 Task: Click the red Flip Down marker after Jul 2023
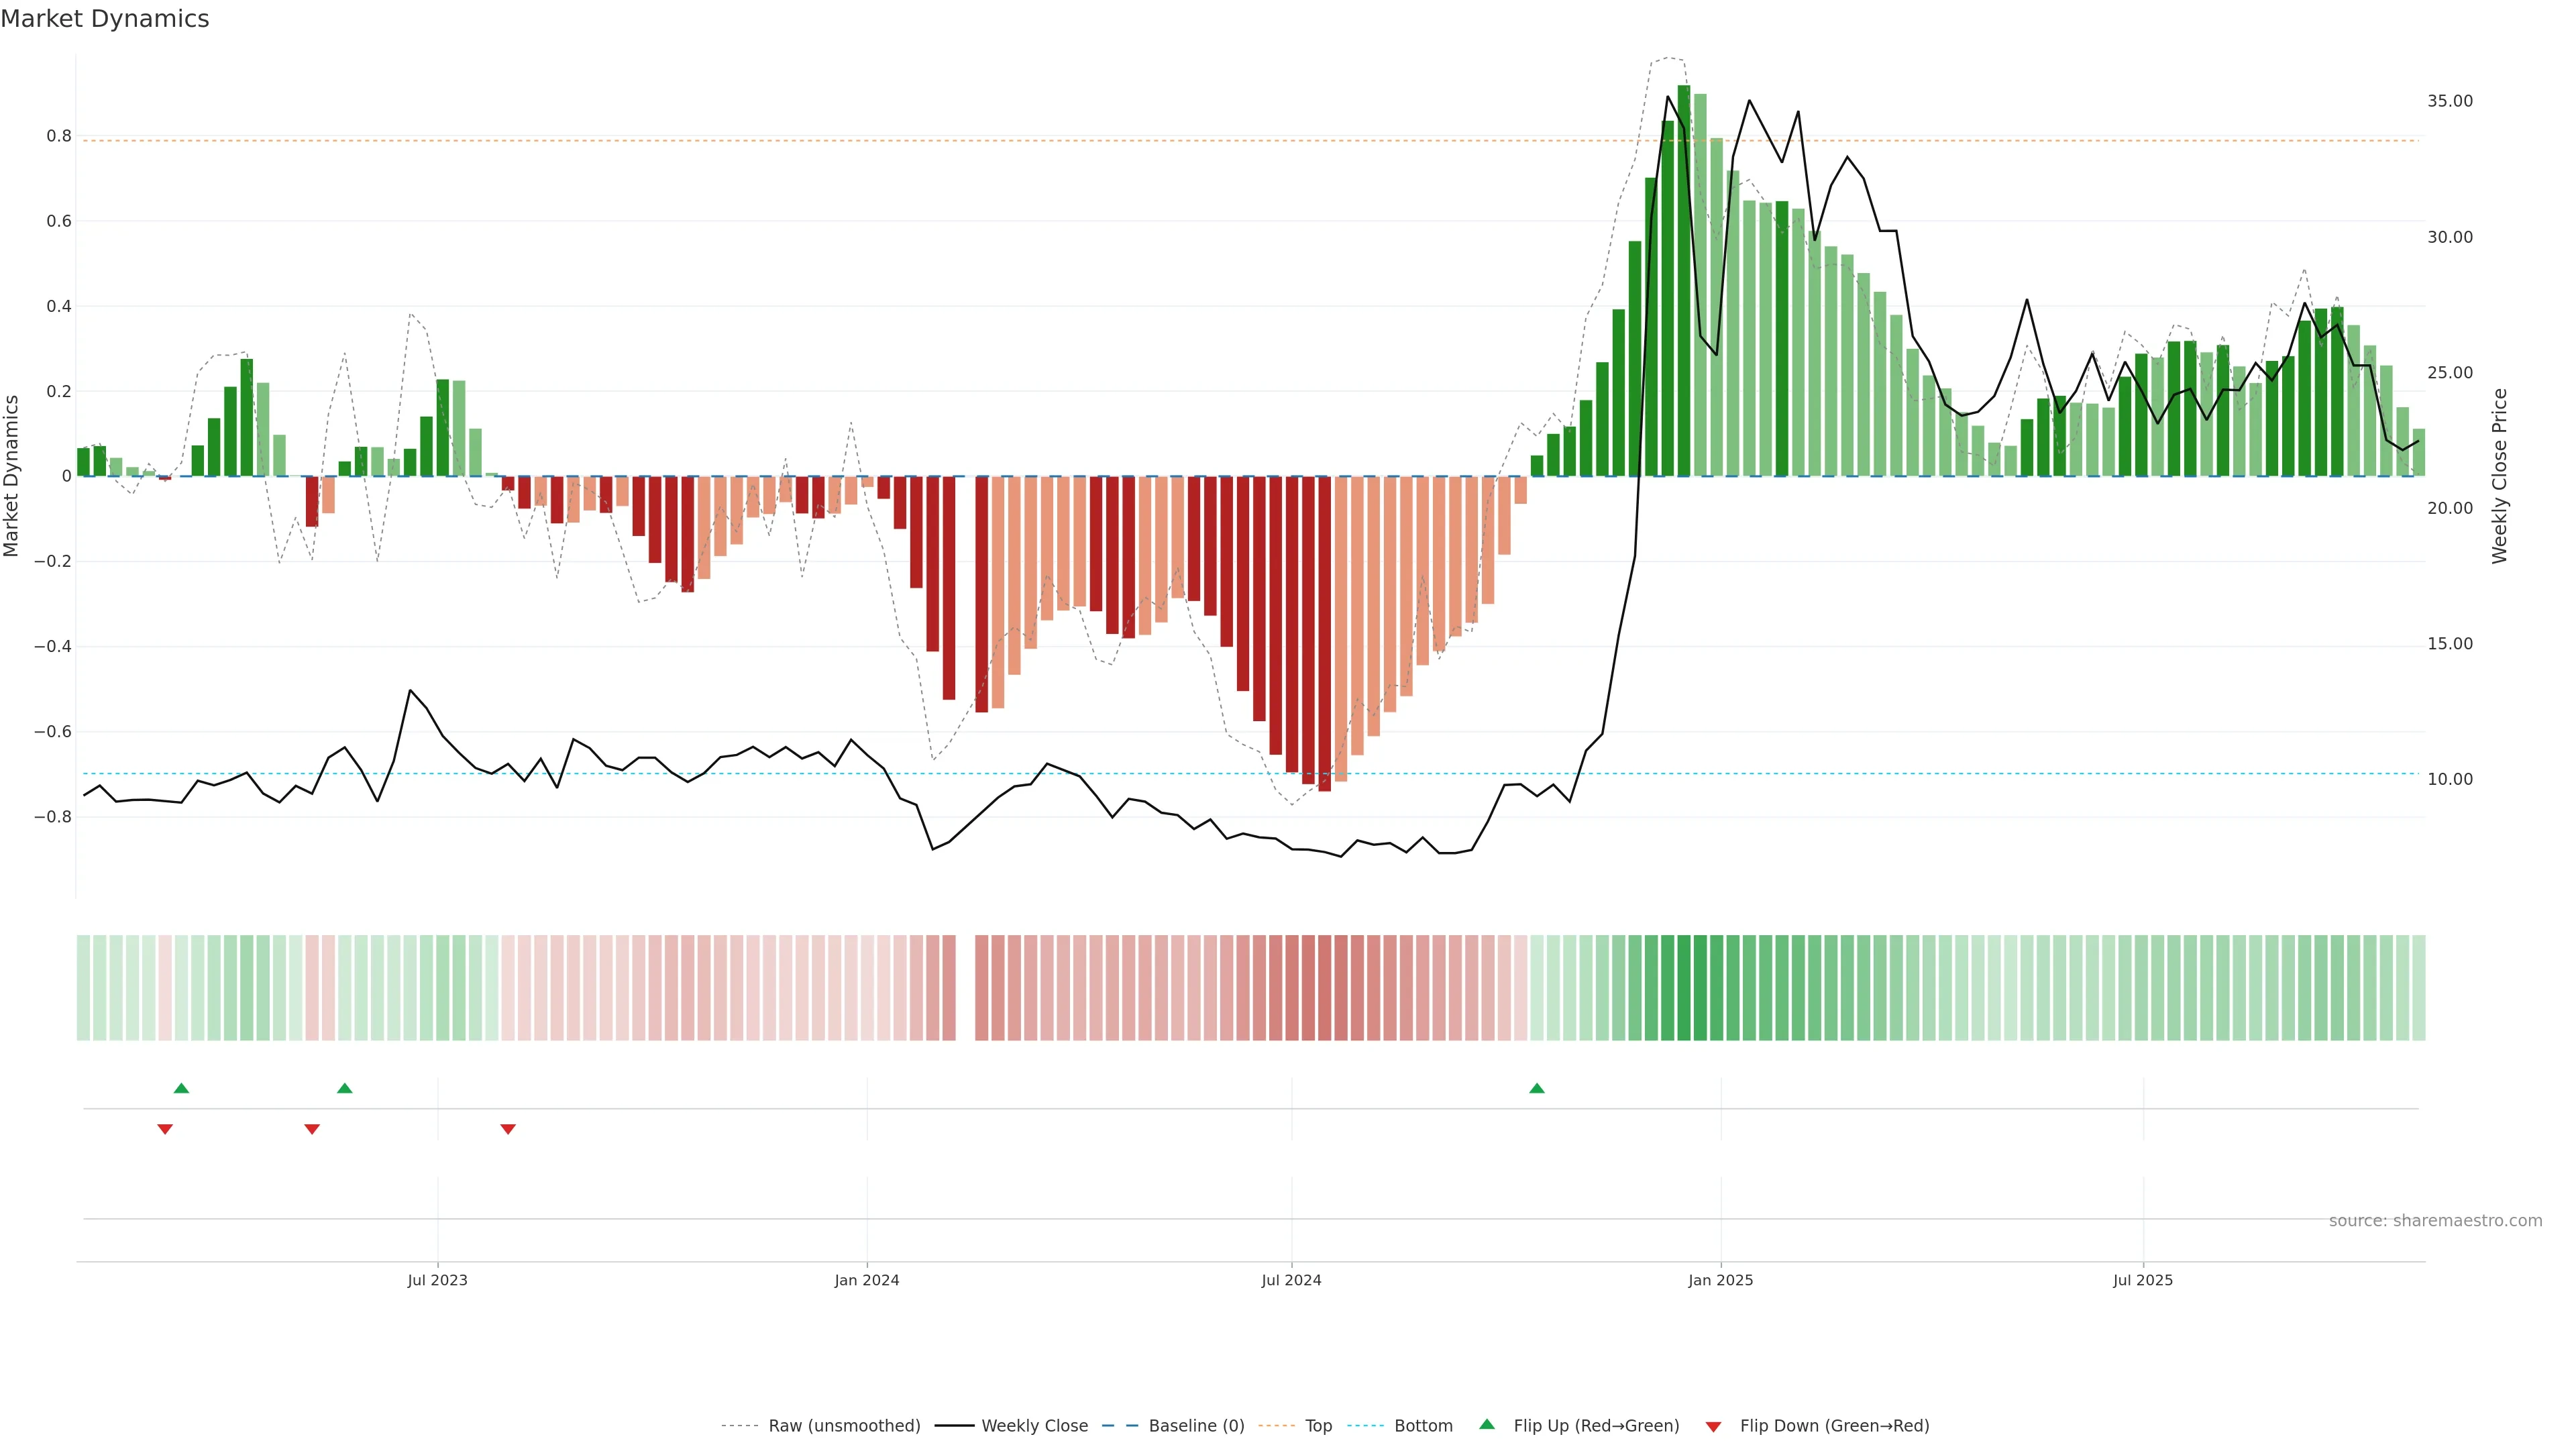click(508, 1129)
